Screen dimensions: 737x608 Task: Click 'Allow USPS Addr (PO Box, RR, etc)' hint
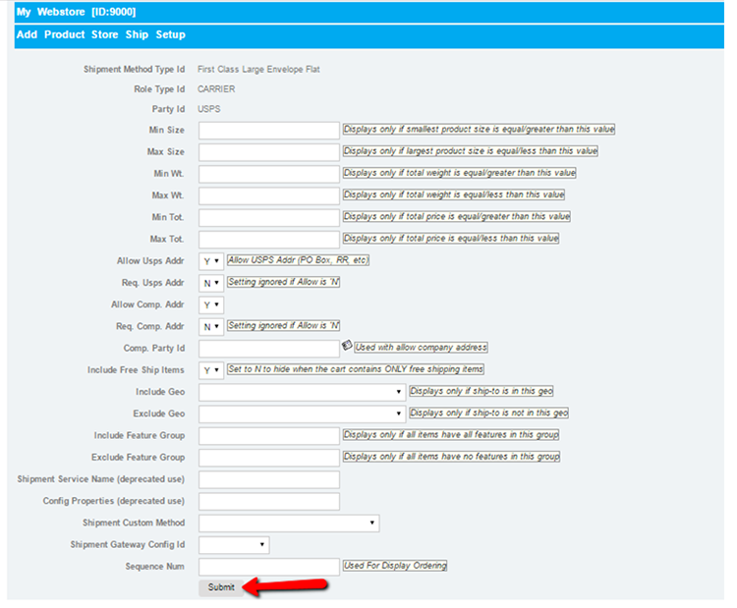(x=298, y=260)
